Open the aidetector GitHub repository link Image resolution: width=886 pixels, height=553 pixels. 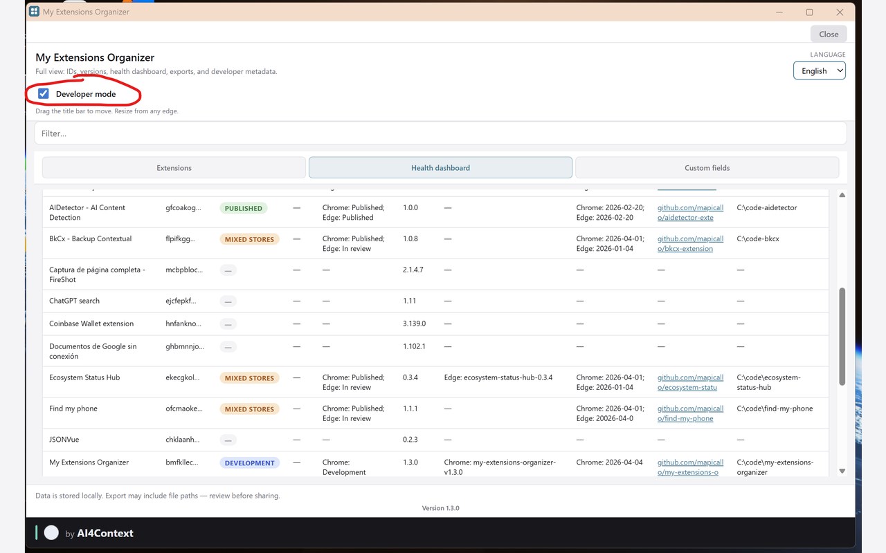pyautogui.click(x=690, y=212)
